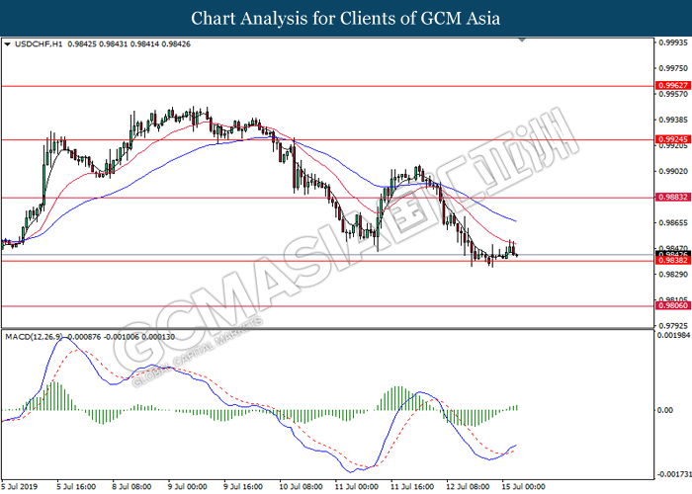This screenshot has width=692, height=494.
Task: Click the 11 Jul 00:00 time label
Action: [x=356, y=486]
